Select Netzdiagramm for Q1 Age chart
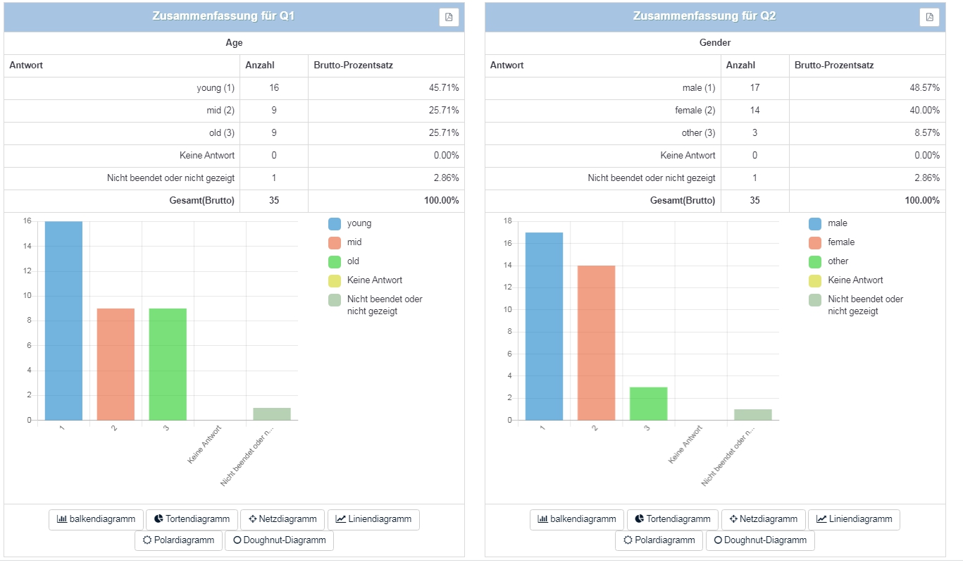This screenshot has width=963, height=565. point(282,519)
